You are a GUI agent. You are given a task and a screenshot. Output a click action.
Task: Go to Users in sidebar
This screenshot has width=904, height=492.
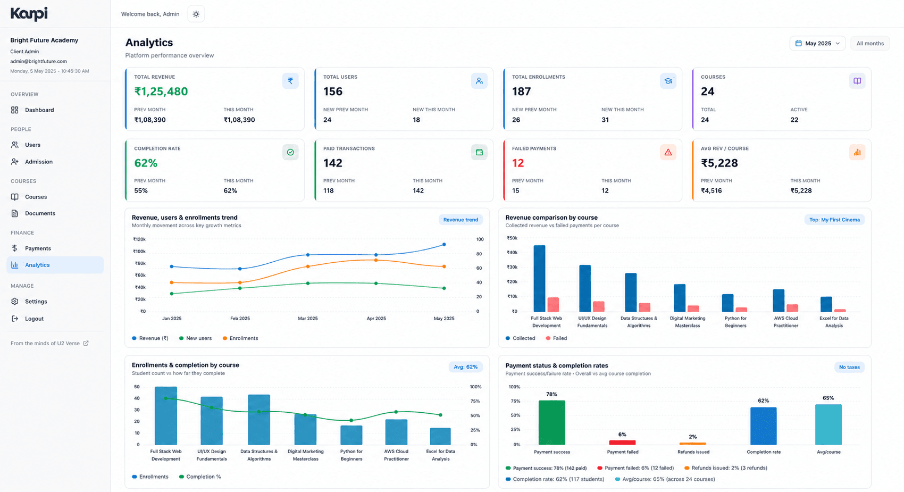(x=55, y=145)
